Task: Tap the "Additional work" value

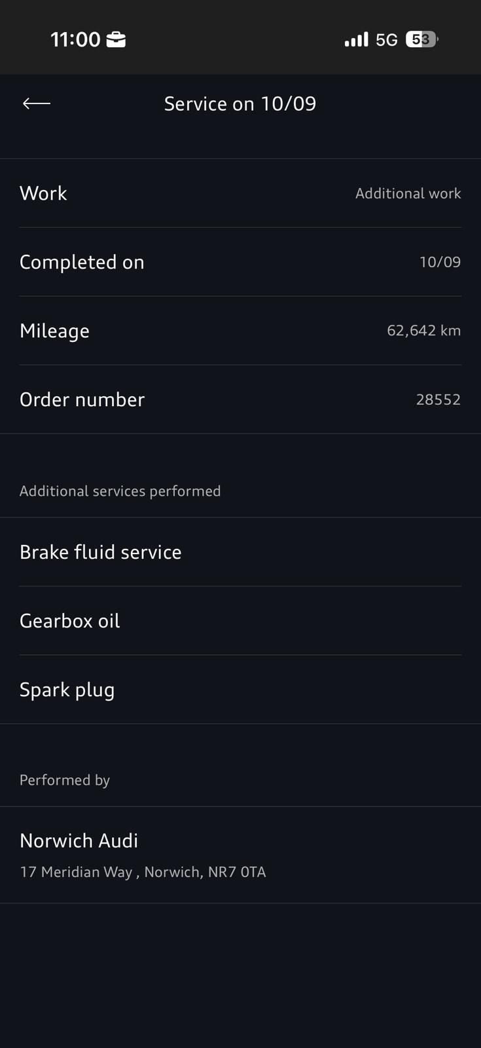Action: click(408, 193)
